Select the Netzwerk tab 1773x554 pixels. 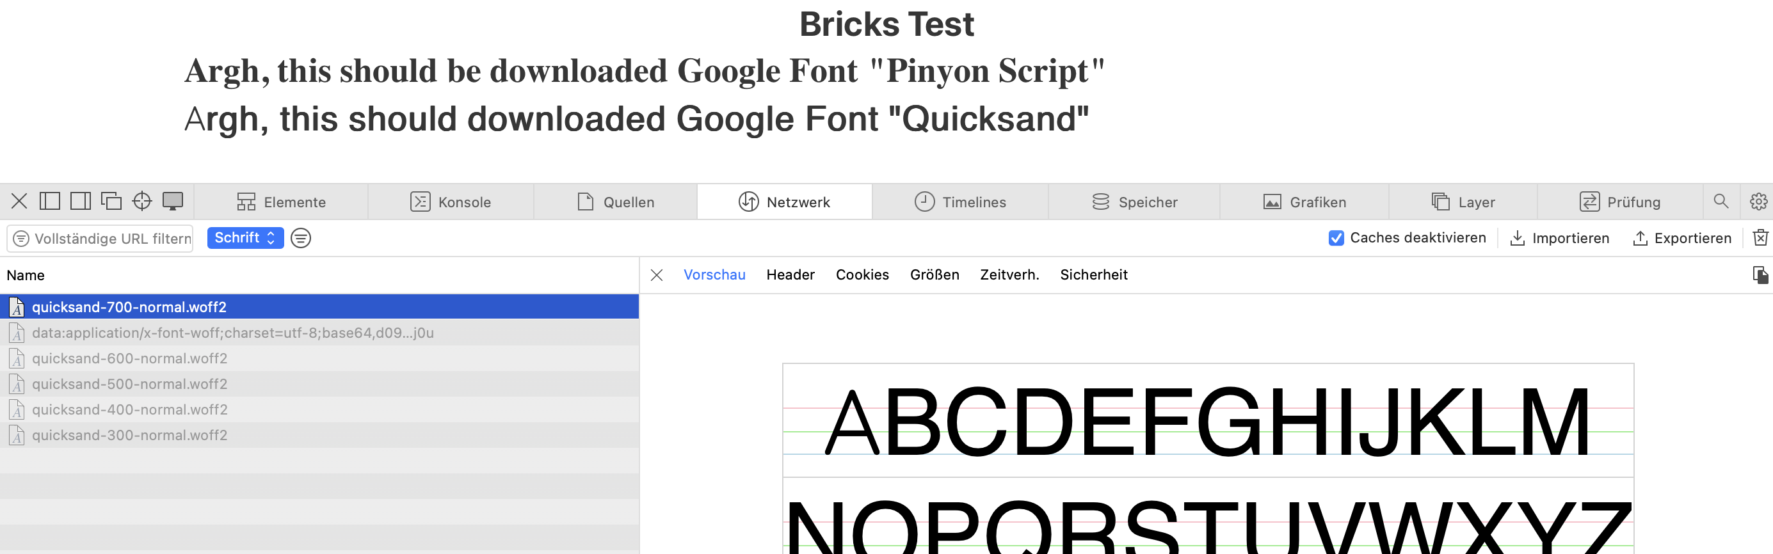click(x=785, y=202)
